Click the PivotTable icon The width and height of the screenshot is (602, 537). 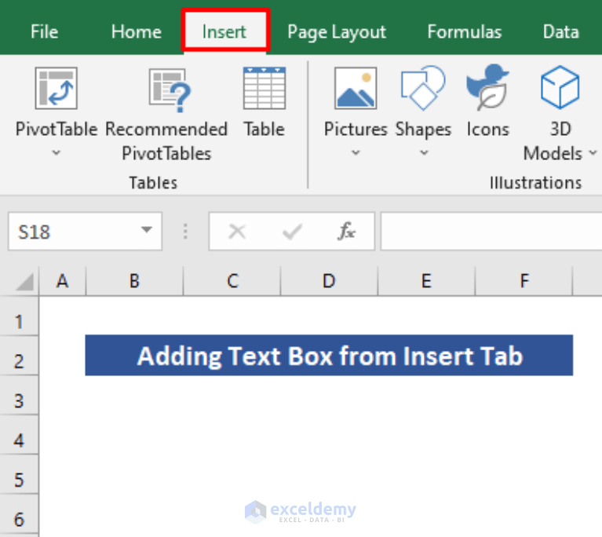coord(56,88)
